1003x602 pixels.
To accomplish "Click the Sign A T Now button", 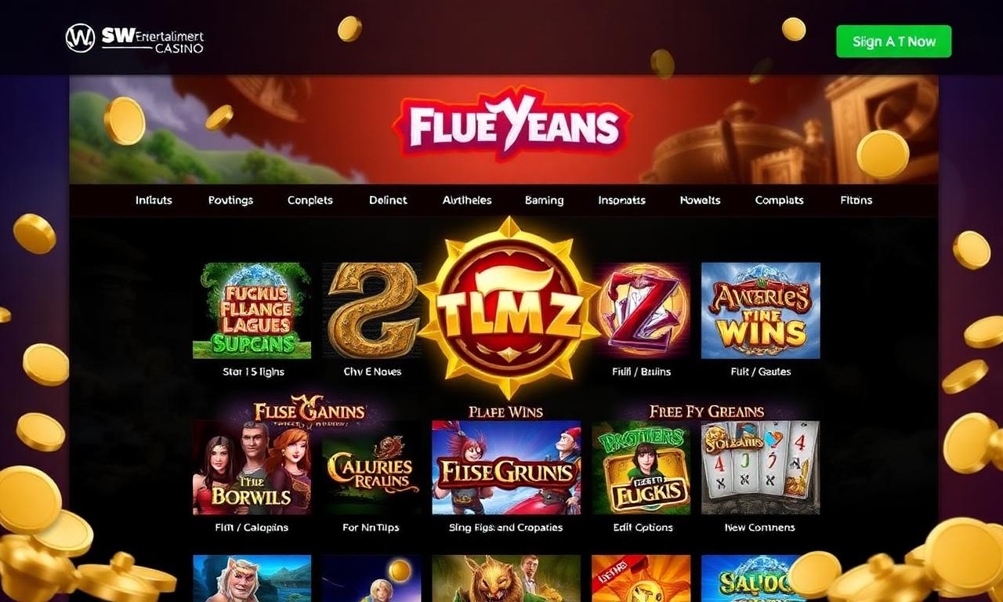I will point(893,42).
